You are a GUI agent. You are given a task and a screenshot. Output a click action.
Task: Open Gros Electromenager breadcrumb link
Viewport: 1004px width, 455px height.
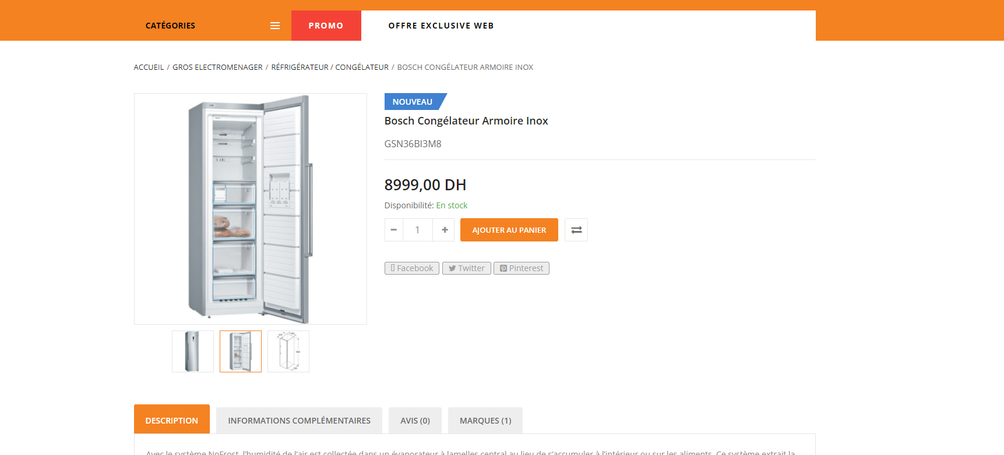click(217, 67)
